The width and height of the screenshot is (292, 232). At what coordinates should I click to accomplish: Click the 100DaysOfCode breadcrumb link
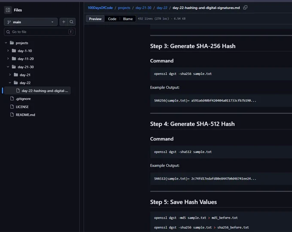pyautogui.click(x=100, y=8)
